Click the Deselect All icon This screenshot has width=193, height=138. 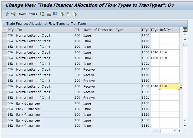75,14
